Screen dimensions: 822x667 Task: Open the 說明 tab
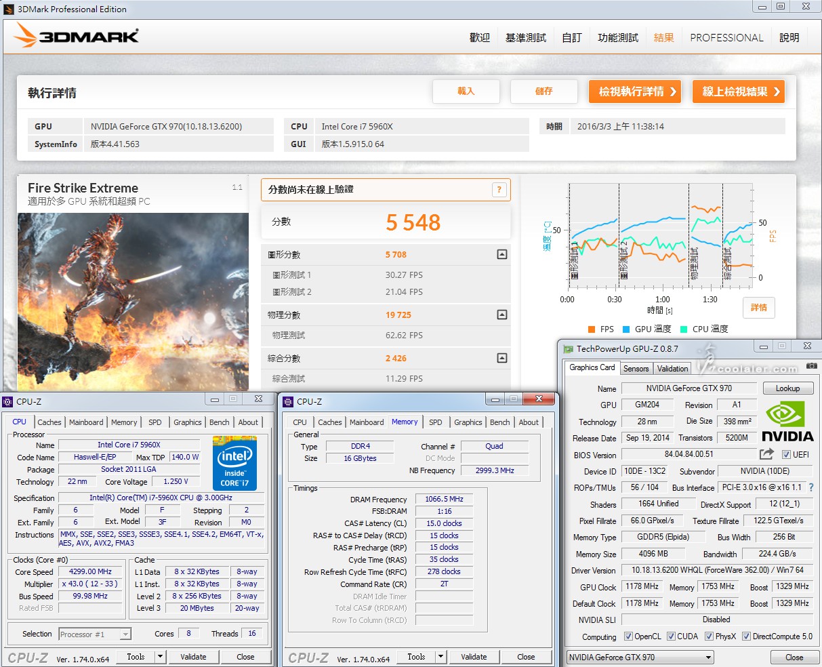click(x=789, y=38)
